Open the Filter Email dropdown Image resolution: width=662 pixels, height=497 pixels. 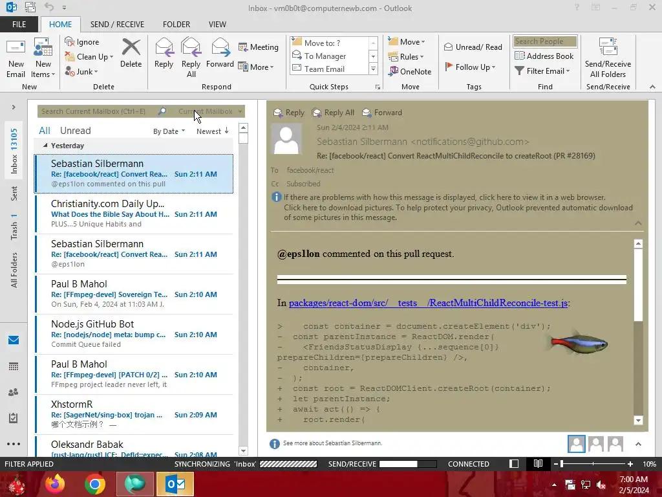pos(542,71)
